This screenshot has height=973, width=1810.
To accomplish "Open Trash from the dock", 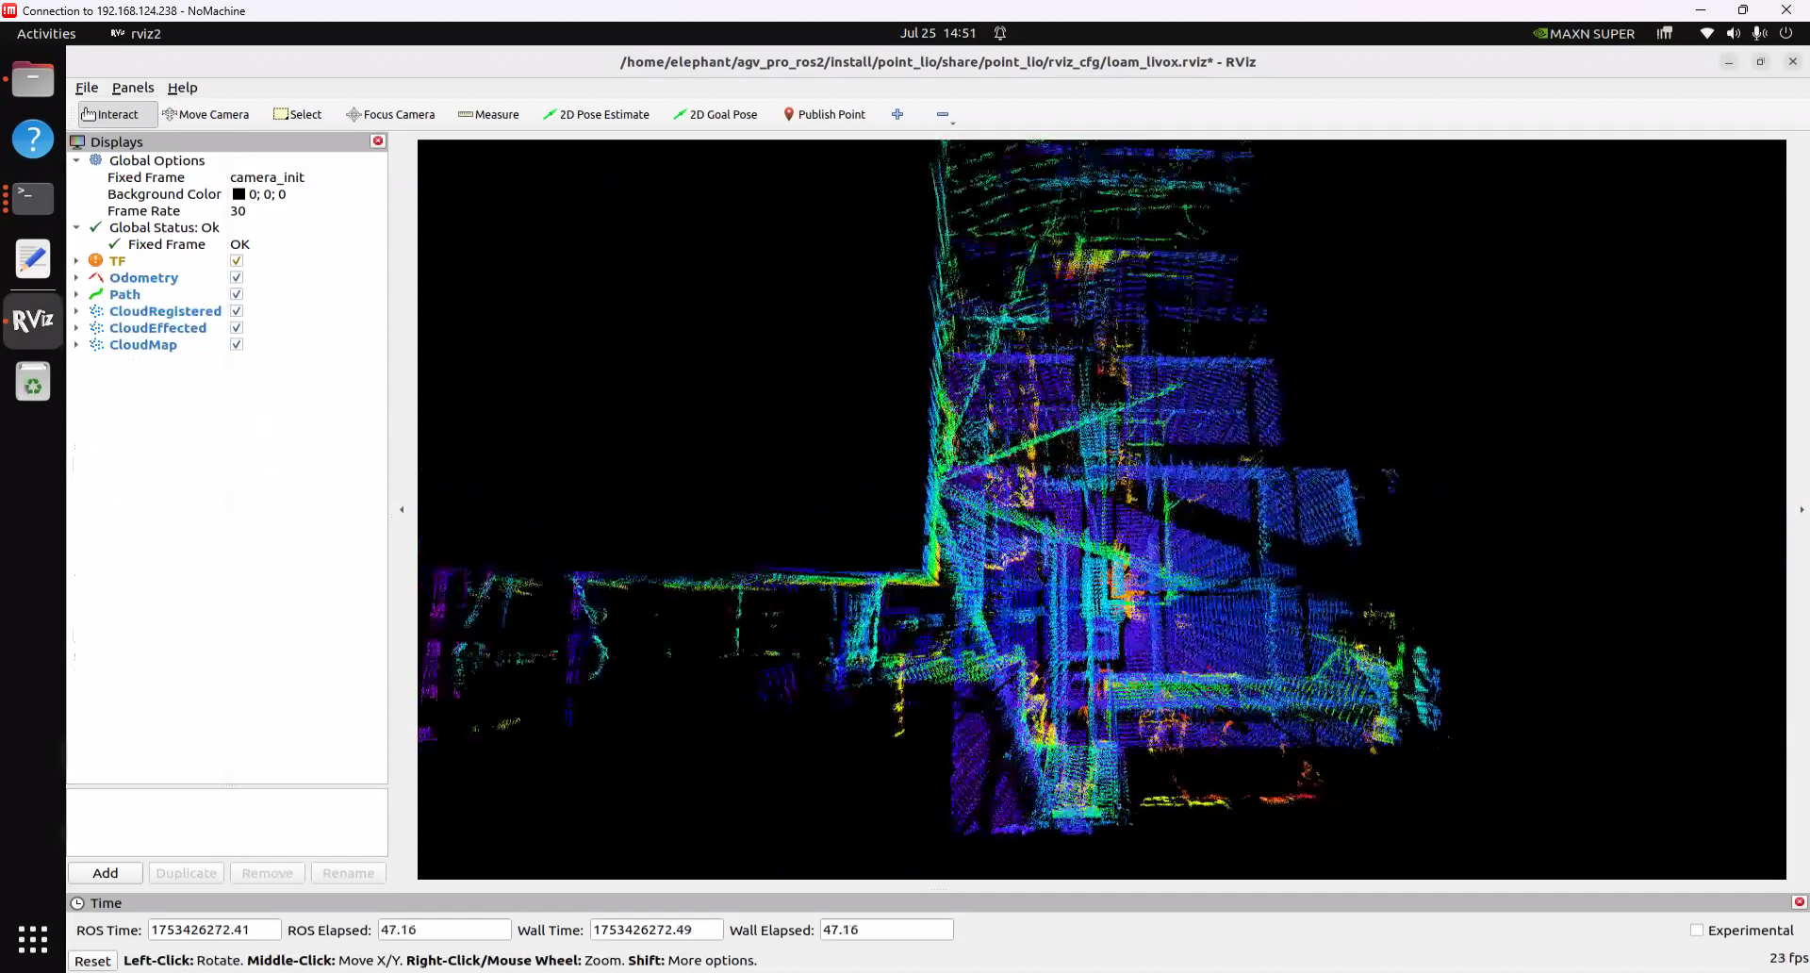I will 33,382.
